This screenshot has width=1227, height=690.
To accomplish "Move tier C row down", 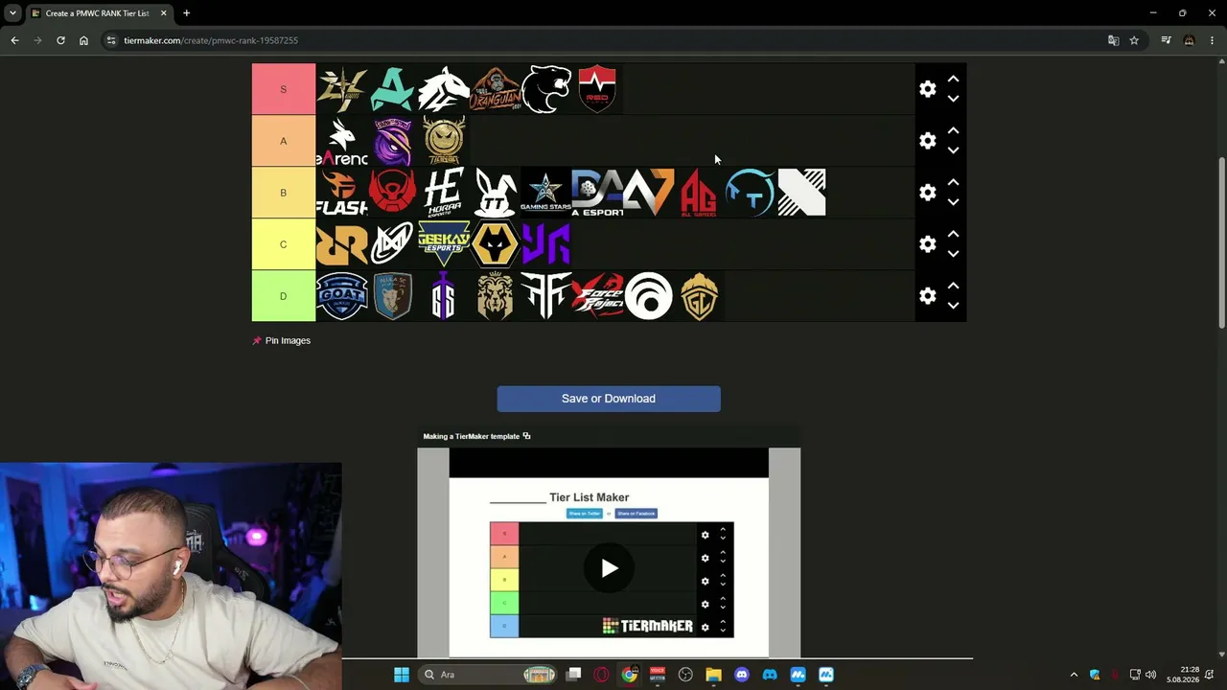I will (953, 254).
